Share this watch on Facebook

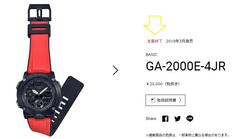pos(165,119)
